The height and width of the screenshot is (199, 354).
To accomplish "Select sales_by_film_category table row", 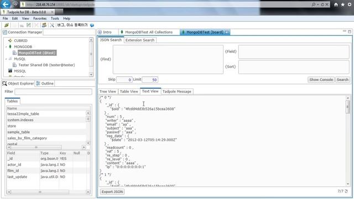I will click(x=46, y=138).
